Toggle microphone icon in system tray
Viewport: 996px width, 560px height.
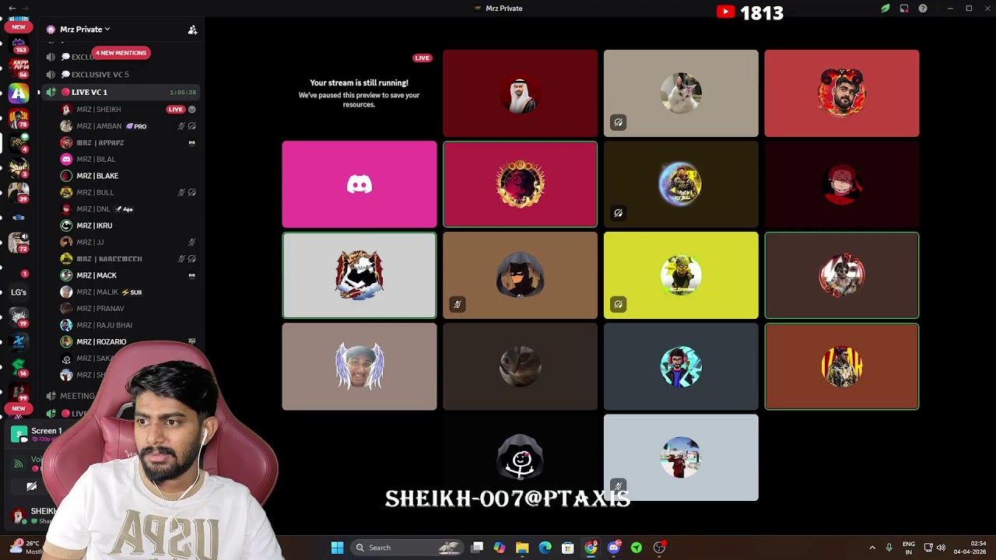[889, 548]
